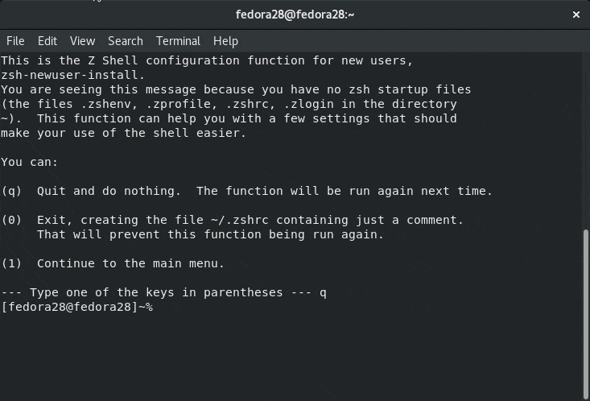Click the 'Type one of the keys' prompt line
This screenshot has width=590, height=401.
(163, 292)
